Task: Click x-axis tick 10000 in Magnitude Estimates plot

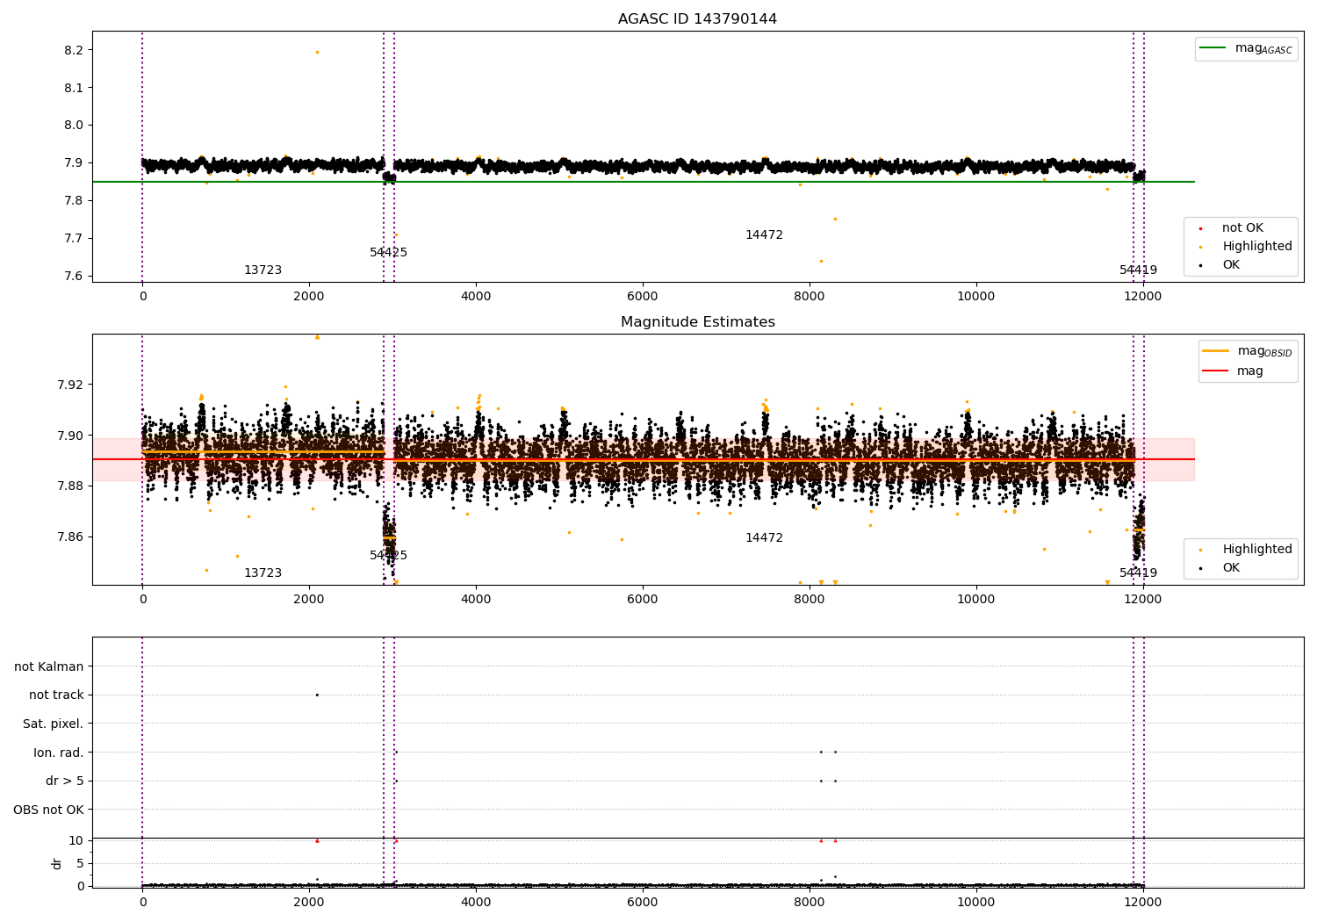Action: (976, 599)
